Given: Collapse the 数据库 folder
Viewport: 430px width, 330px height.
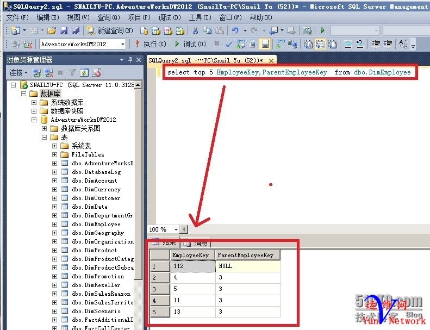Looking at the screenshot, I should tap(23, 94).
